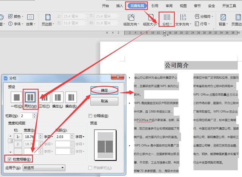The image size is (242, 177).
Task: Open the 效果 theme effects tool
Action: 31,20
